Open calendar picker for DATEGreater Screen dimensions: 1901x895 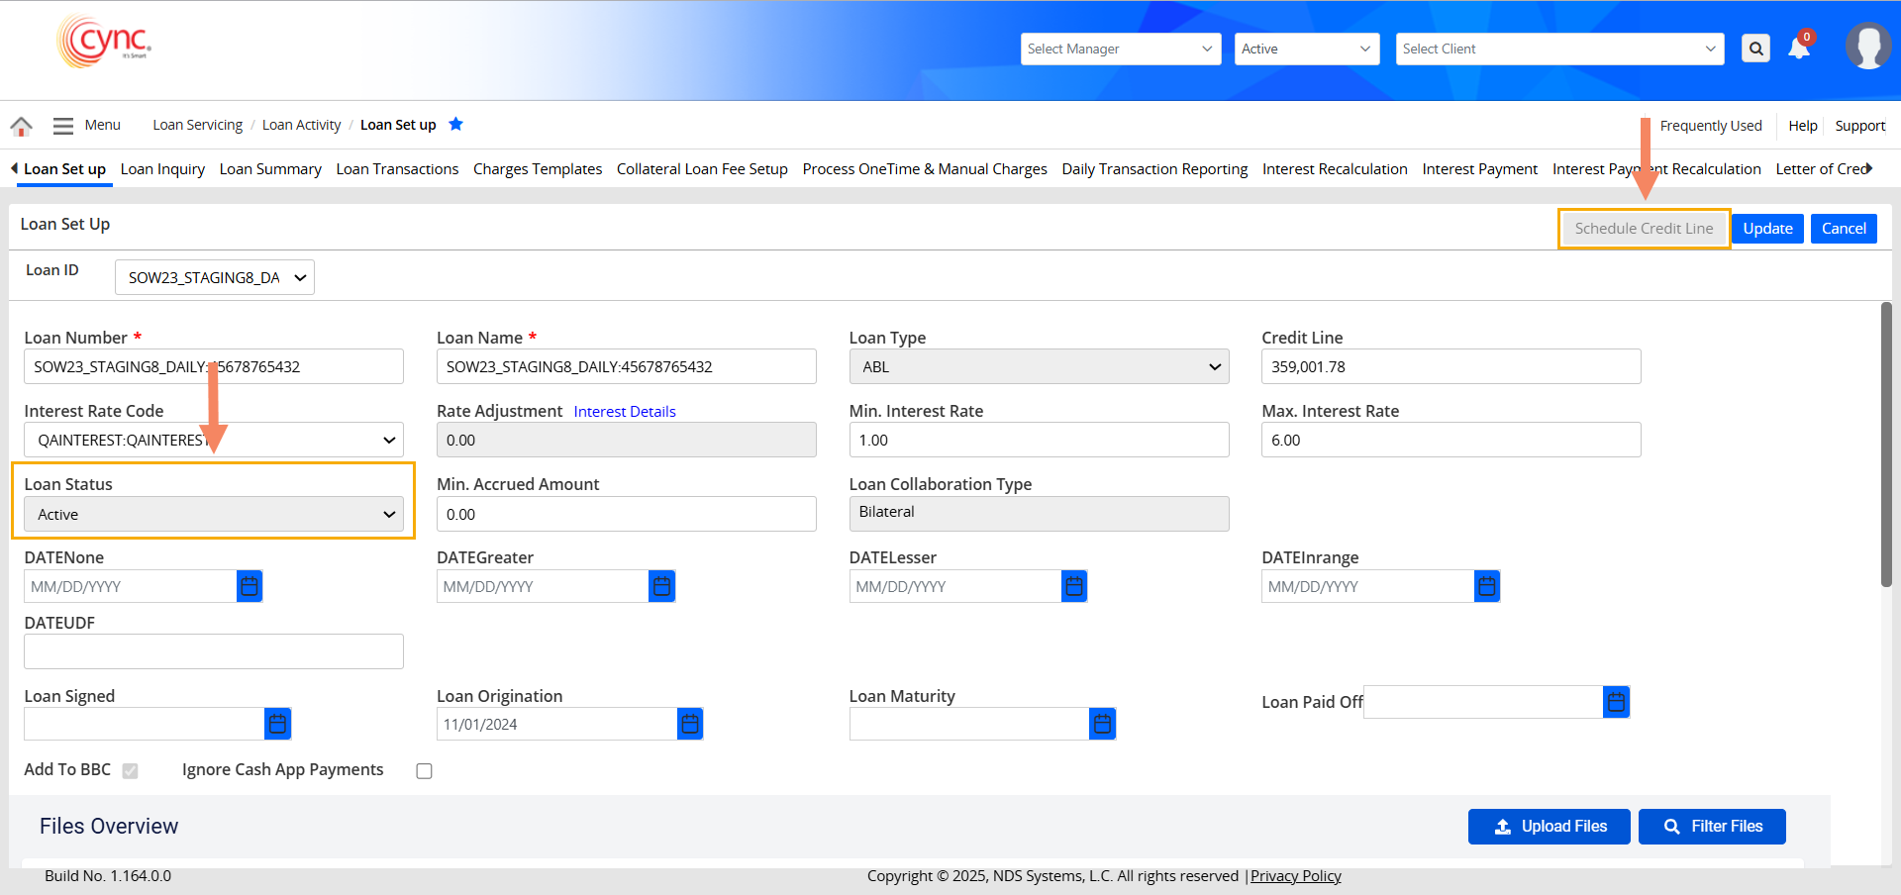661,587
